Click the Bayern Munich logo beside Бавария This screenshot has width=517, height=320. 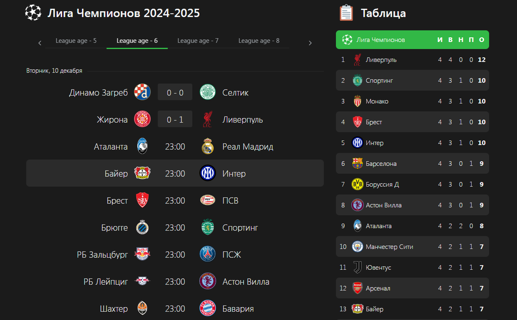click(x=208, y=308)
